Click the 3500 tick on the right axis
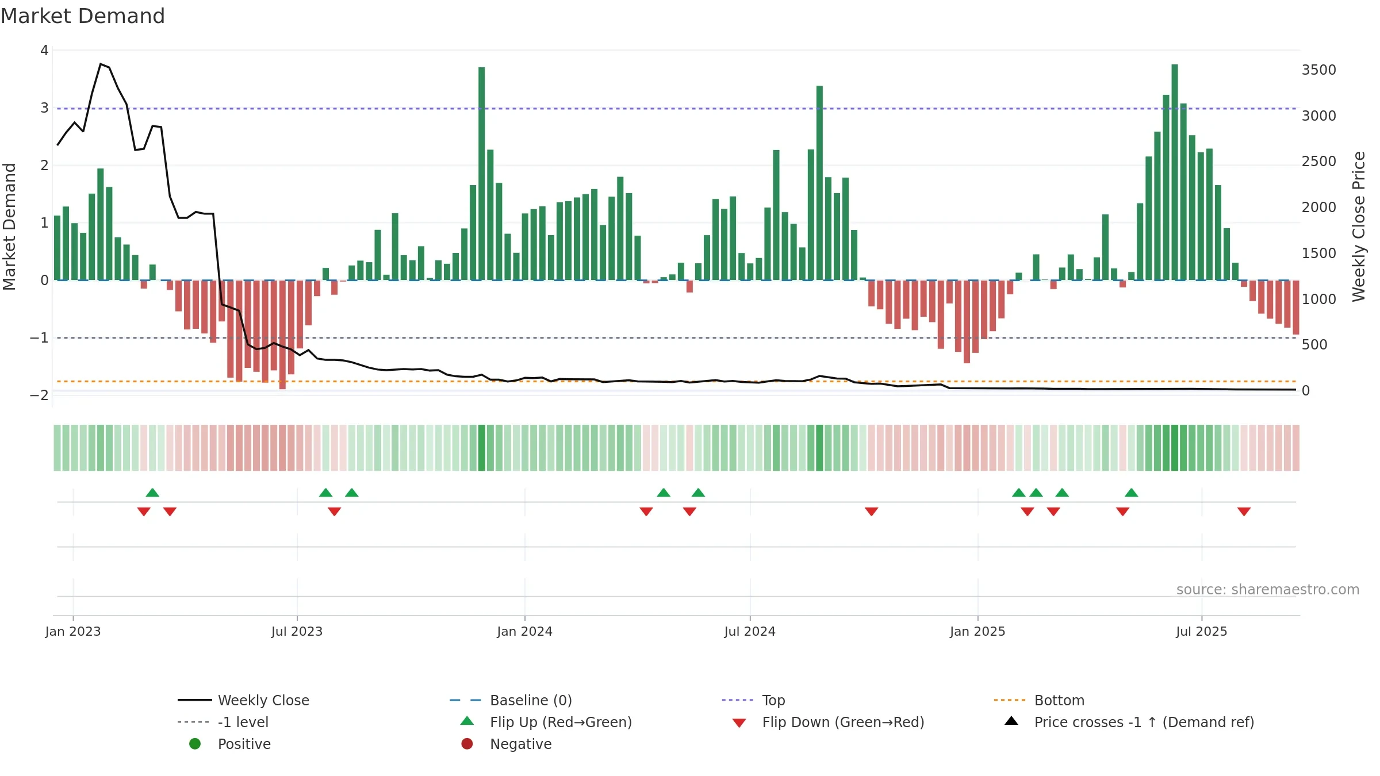 (x=1319, y=70)
